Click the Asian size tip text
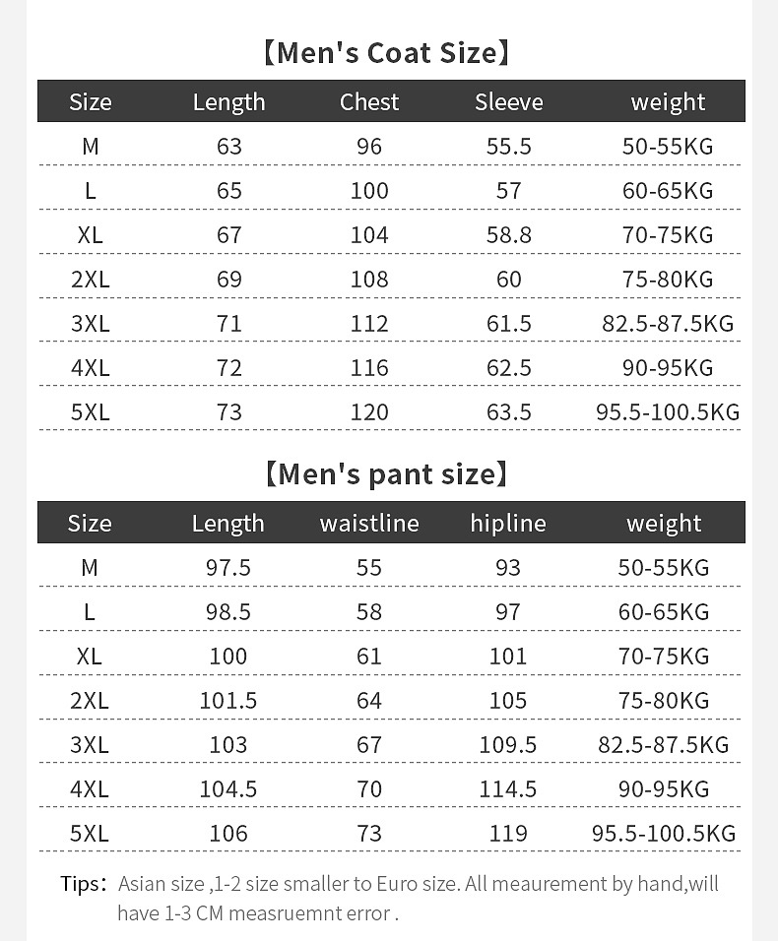Image resolution: width=778 pixels, height=941 pixels. point(418,898)
